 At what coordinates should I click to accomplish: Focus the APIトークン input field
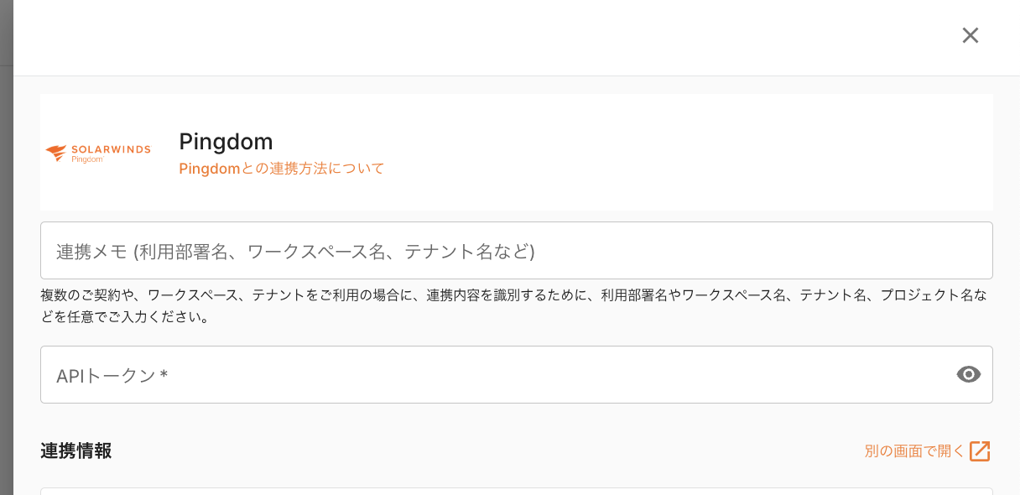495,375
